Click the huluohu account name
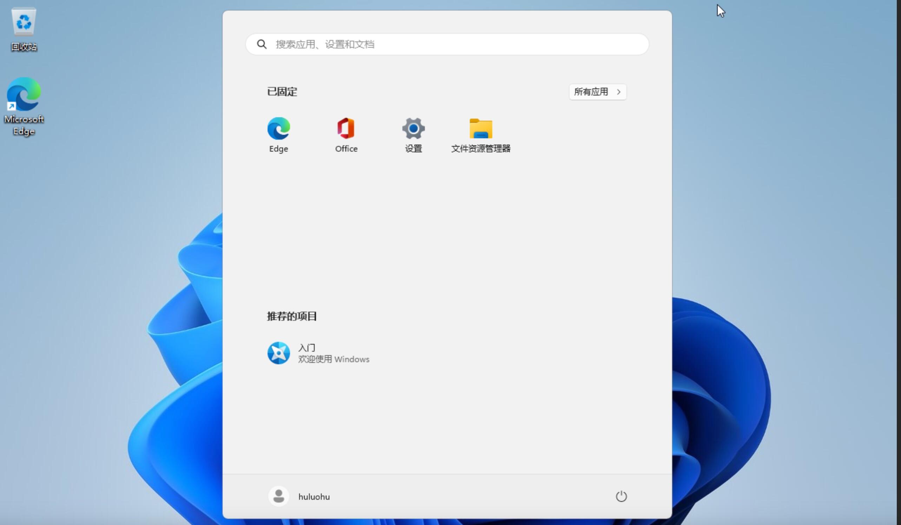Viewport: 901px width, 525px height. pyautogui.click(x=314, y=497)
